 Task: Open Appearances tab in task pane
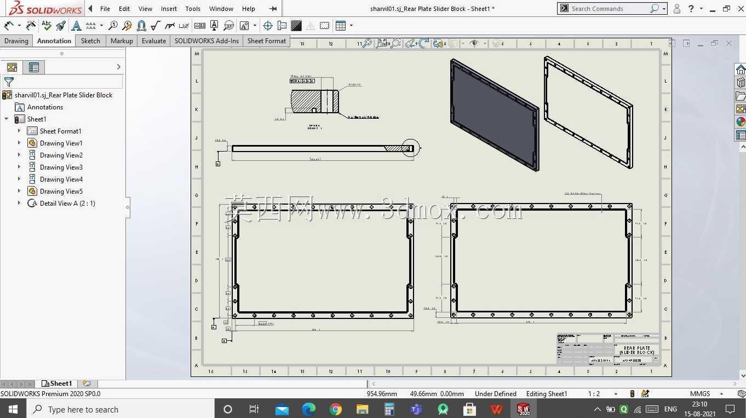[741, 122]
